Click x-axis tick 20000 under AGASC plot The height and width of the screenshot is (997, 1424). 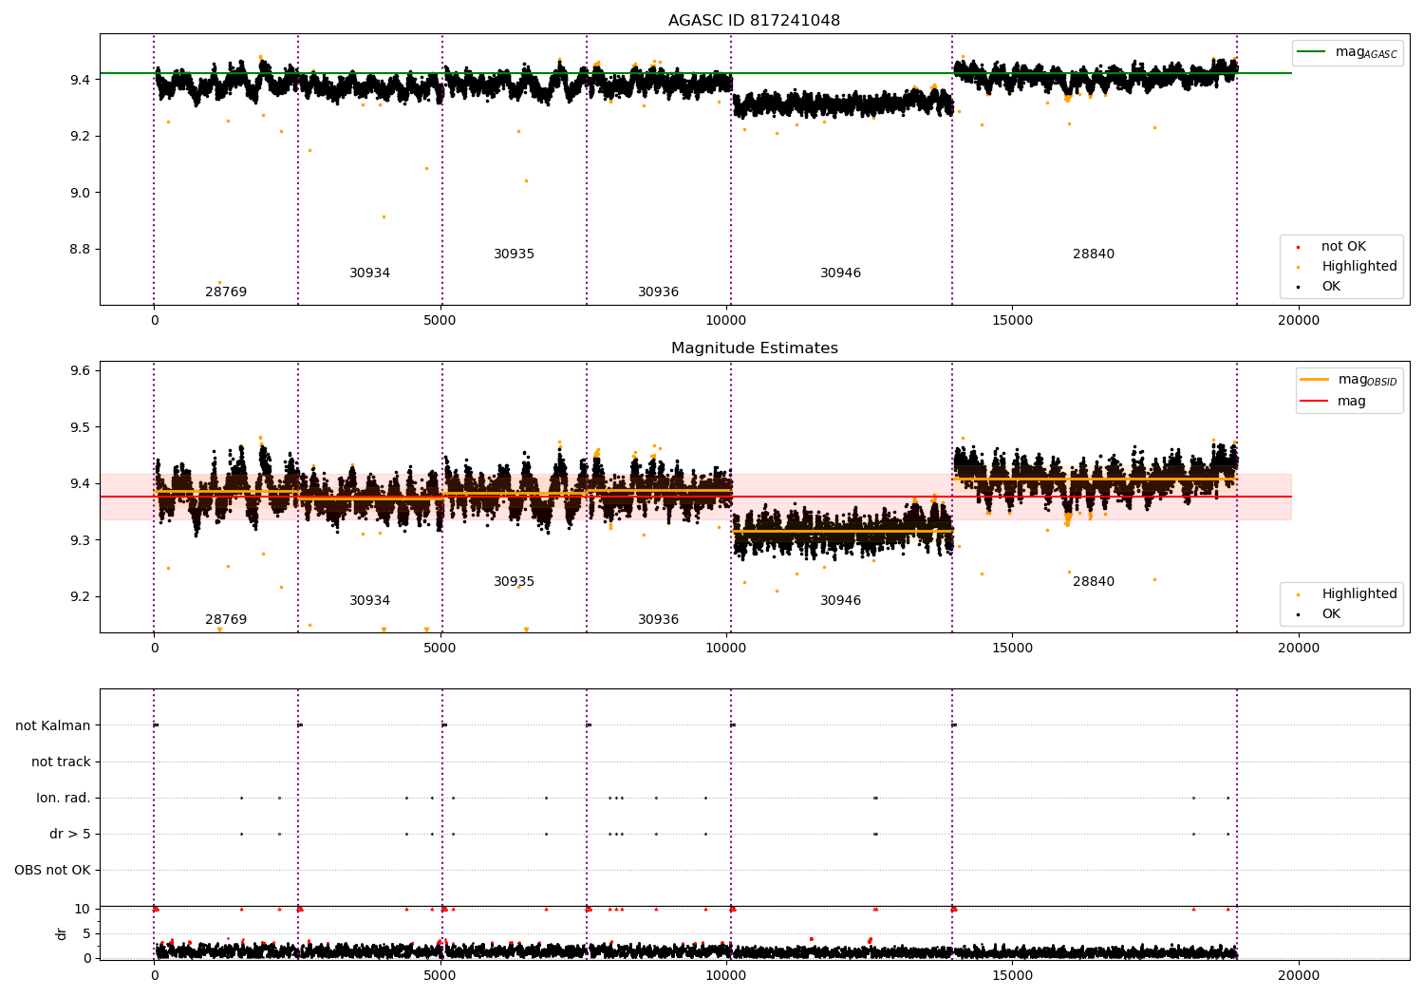(x=1298, y=321)
